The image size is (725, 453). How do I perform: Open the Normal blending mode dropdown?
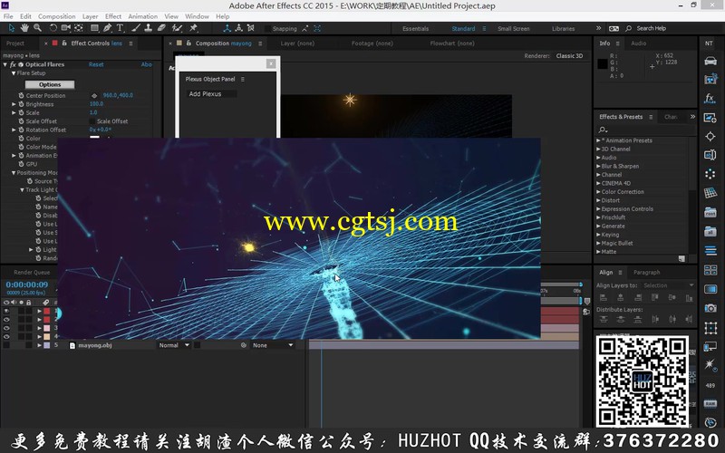174,345
